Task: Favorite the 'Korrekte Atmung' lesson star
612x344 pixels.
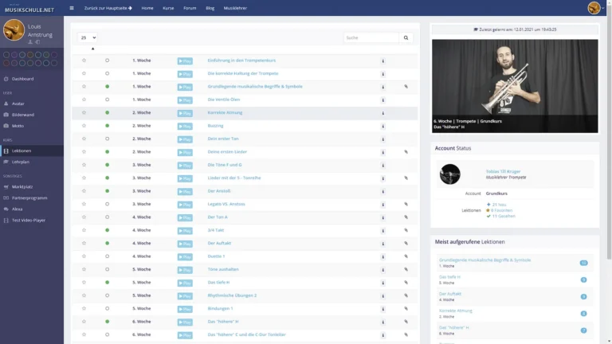Action: pyautogui.click(x=84, y=113)
